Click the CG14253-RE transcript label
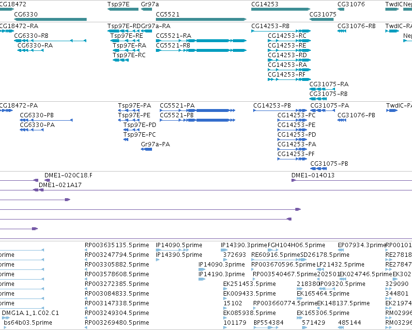The image size is (412, 330). [287, 46]
